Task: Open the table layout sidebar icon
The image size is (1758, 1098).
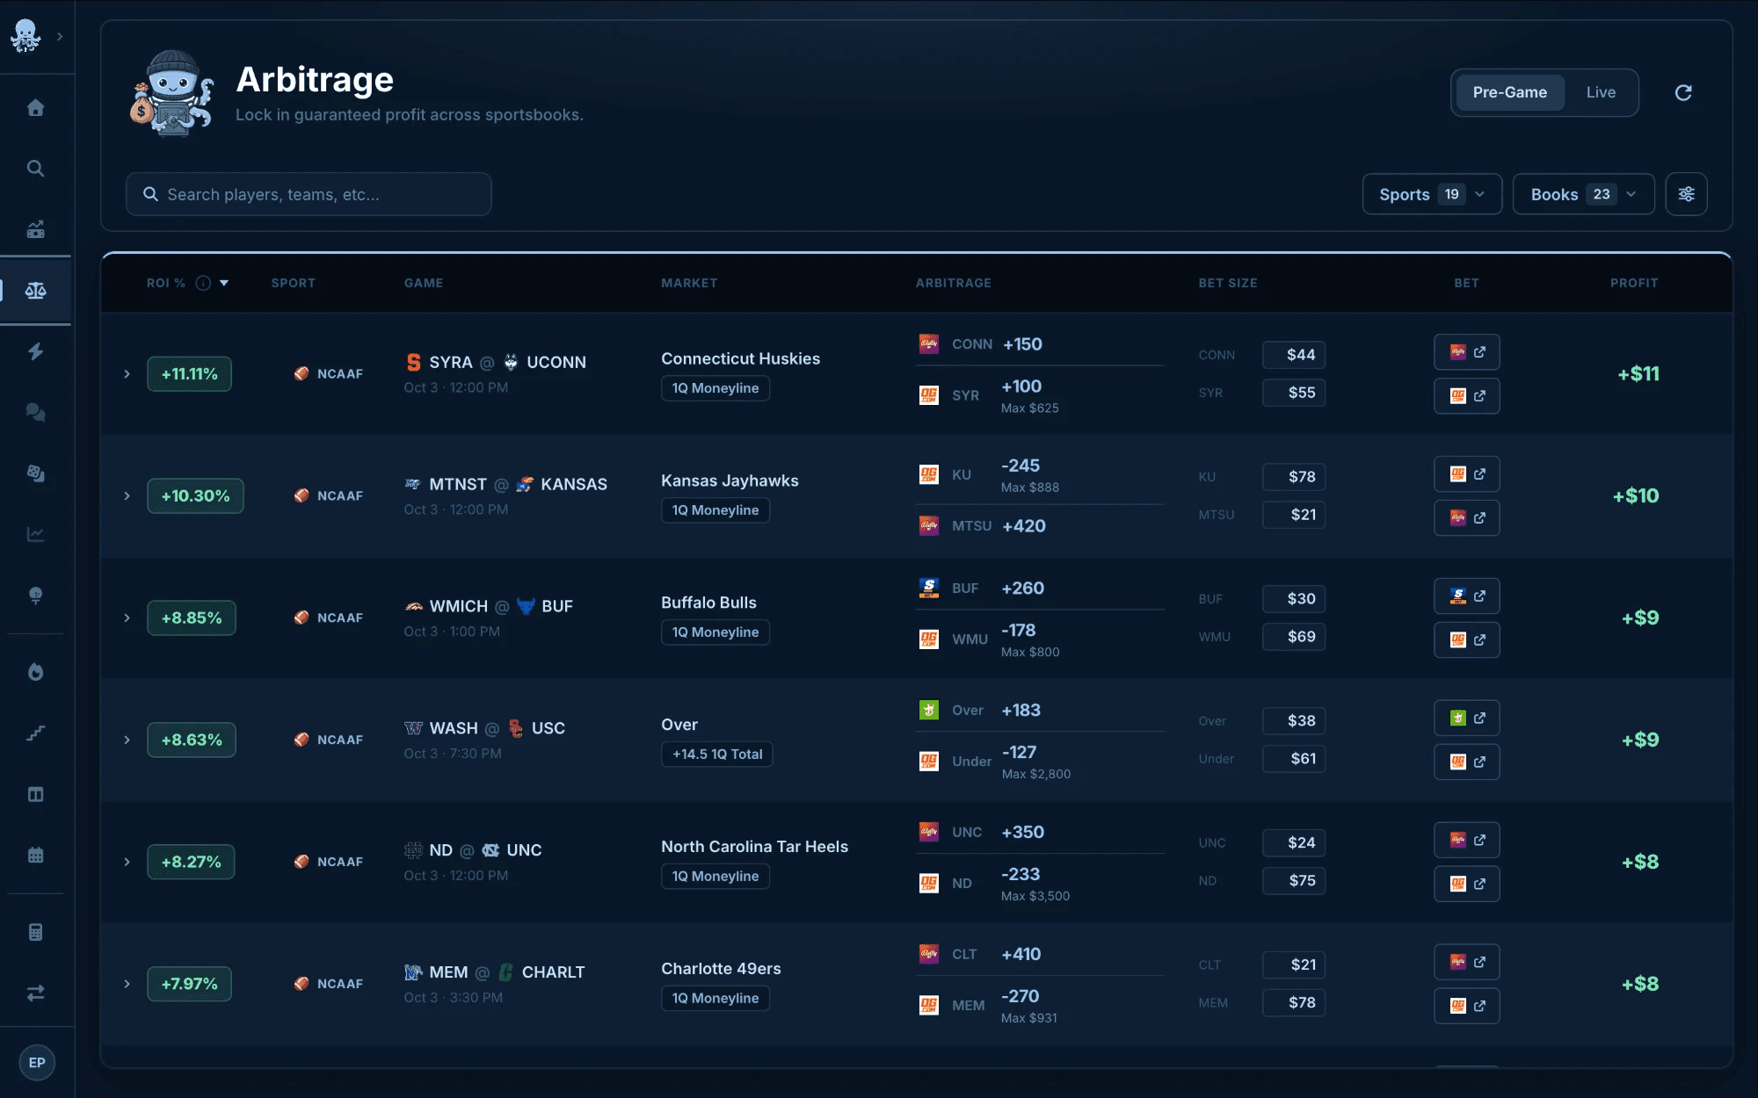Action: (x=35, y=794)
